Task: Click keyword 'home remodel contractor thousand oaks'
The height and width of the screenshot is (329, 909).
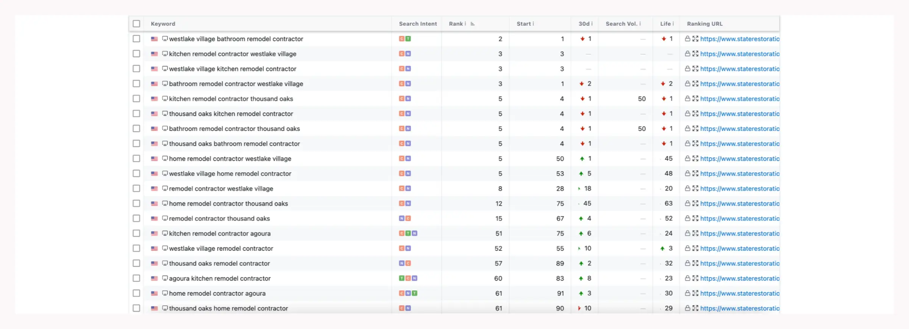Action: coord(228,203)
